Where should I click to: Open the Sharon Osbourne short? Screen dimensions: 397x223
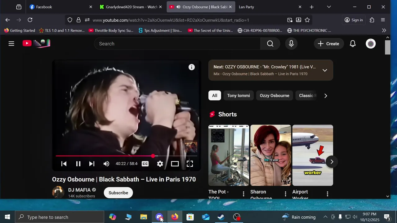click(271, 155)
